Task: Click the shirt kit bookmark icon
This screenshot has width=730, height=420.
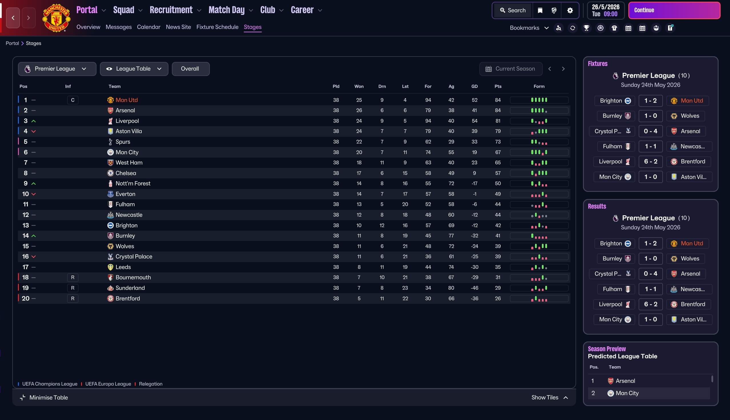Action: point(614,28)
